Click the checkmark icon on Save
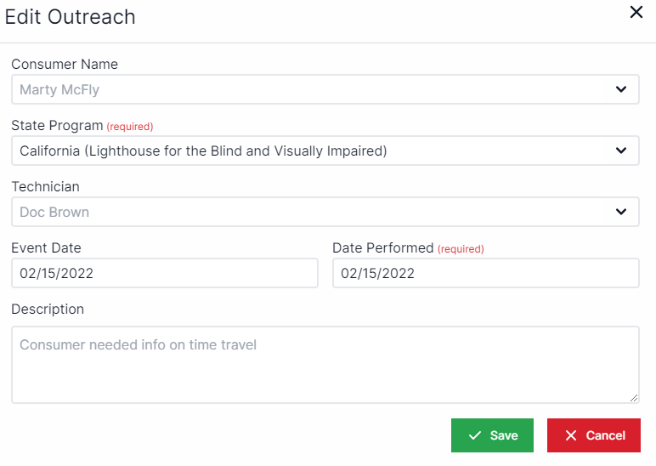Image resolution: width=656 pixels, height=466 pixels. [475, 435]
